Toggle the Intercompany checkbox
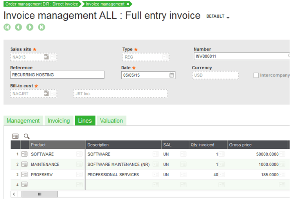This screenshot has width=290, height=199. coord(256,75)
